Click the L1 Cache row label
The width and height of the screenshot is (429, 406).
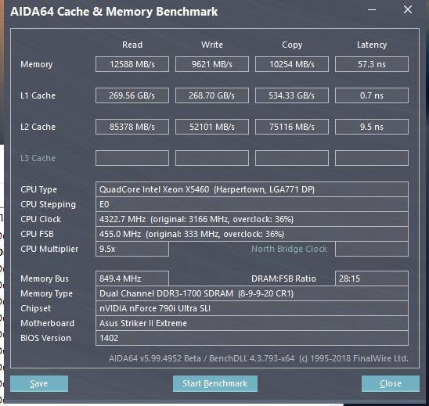point(38,95)
